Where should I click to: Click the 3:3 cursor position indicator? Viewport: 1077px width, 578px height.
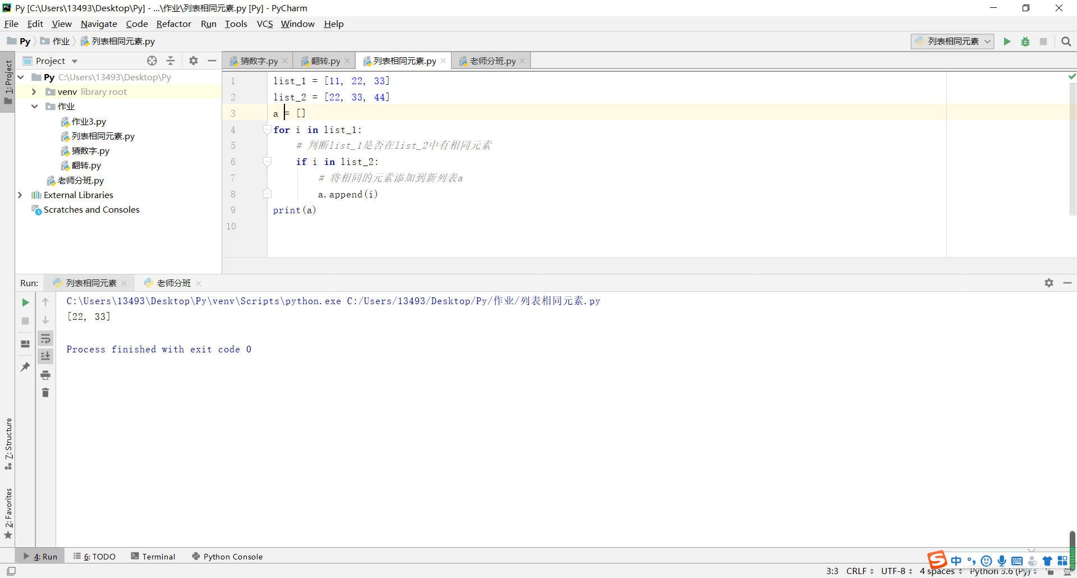832,571
